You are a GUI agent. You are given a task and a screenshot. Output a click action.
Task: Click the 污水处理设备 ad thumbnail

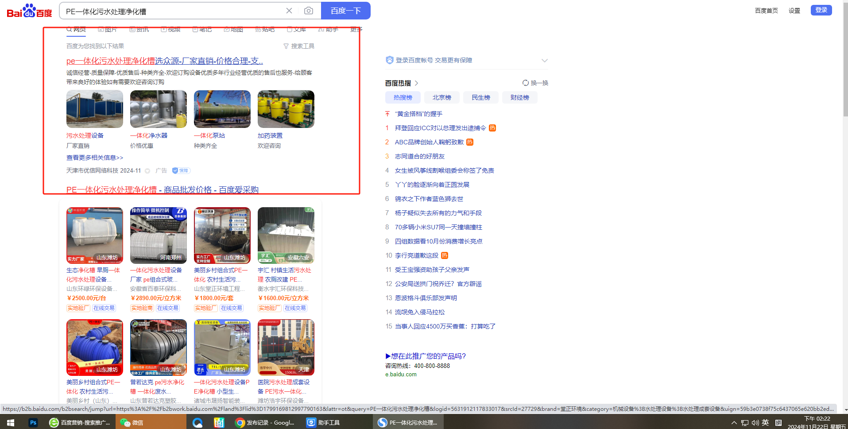[x=95, y=109]
